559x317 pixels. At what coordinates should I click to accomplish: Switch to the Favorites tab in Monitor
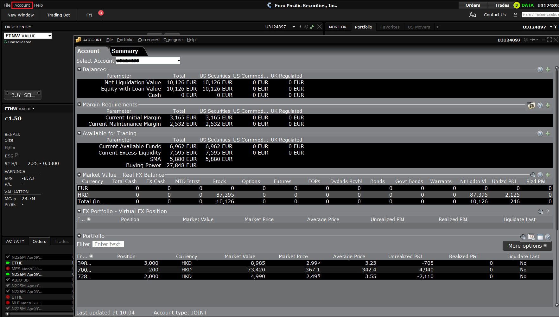pos(390,27)
